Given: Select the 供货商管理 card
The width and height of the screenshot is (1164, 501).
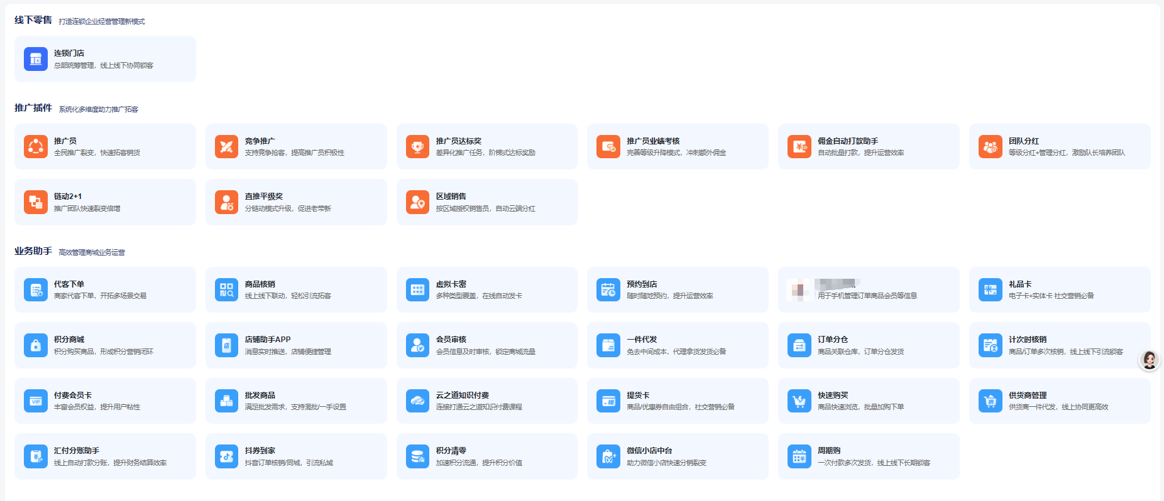Looking at the screenshot, I should [x=1059, y=401].
